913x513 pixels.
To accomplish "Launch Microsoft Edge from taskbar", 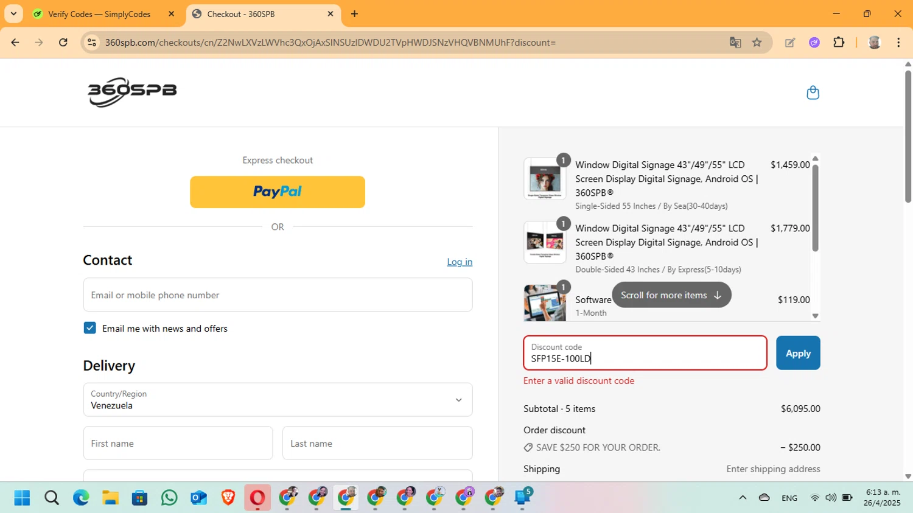I will tap(81, 498).
